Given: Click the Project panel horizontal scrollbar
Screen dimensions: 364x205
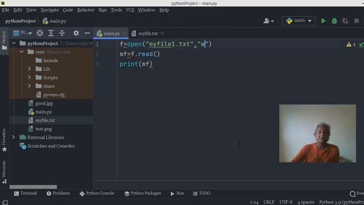Looking at the screenshot, I should pos(33,187).
